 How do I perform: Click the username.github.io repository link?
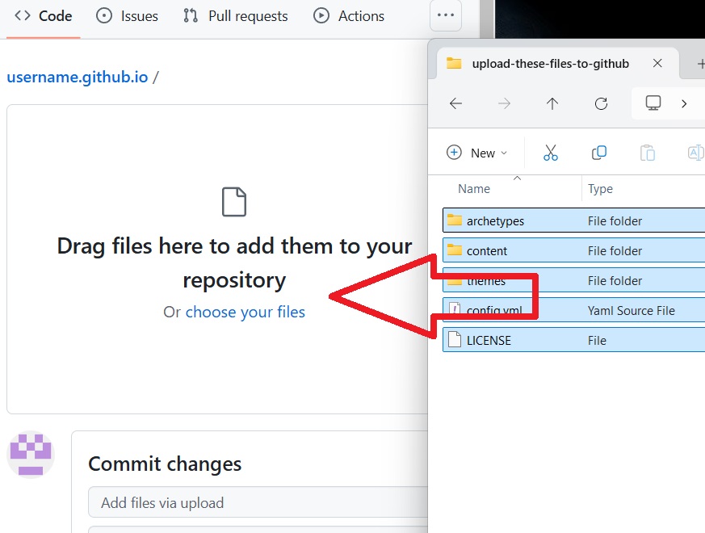[x=78, y=77]
